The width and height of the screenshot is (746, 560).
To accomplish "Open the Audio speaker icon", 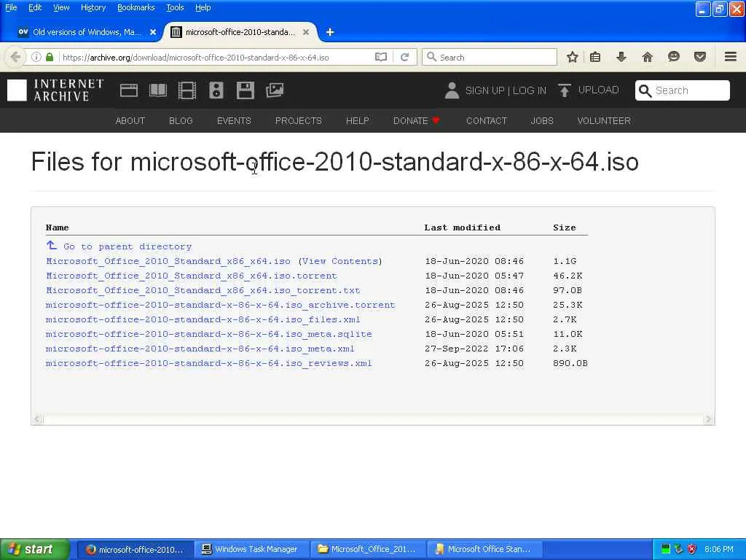I will tap(216, 90).
